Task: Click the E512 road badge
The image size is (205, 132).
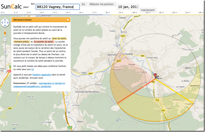Action: tap(70, 127)
